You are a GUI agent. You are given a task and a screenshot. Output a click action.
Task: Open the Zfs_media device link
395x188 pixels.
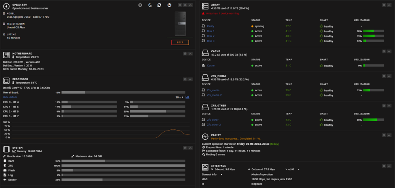click(213, 90)
